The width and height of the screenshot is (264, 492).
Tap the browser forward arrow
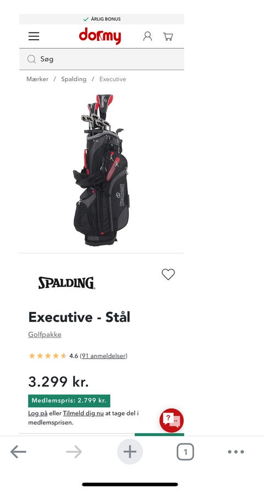(74, 452)
